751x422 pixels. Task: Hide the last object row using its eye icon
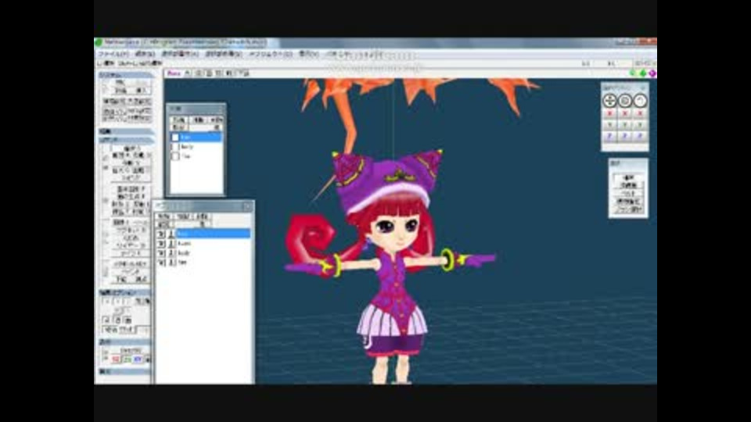tap(161, 263)
